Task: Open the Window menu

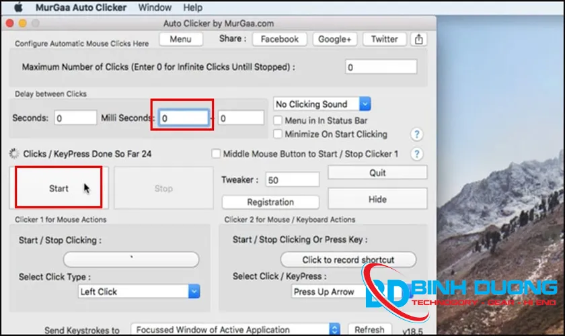Action: 155,7
